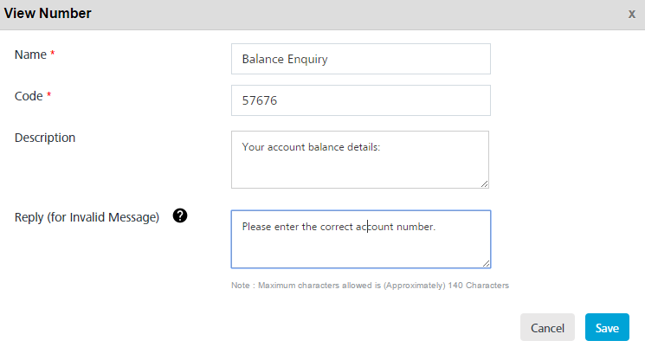Image resolution: width=645 pixels, height=360 pixels.
Task: Click the View Number dialog title
Action: 48,14
